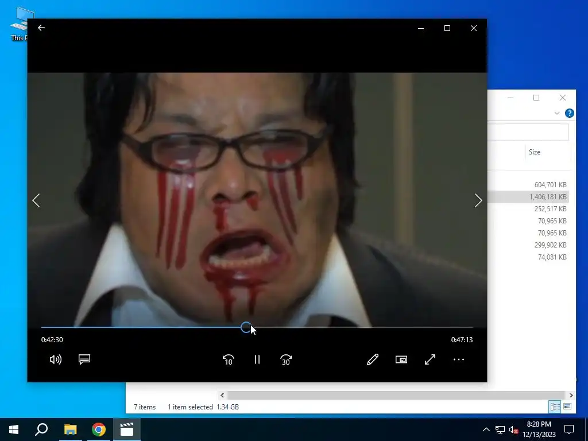The image size is (588, 441).
Task: Go to the next video
Action: click(x=478, y=200)
